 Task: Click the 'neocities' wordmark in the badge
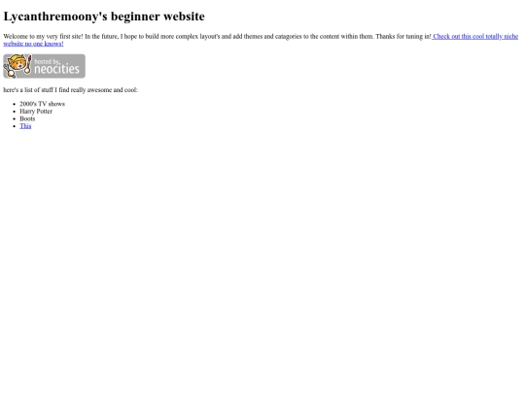click(56, 69)
